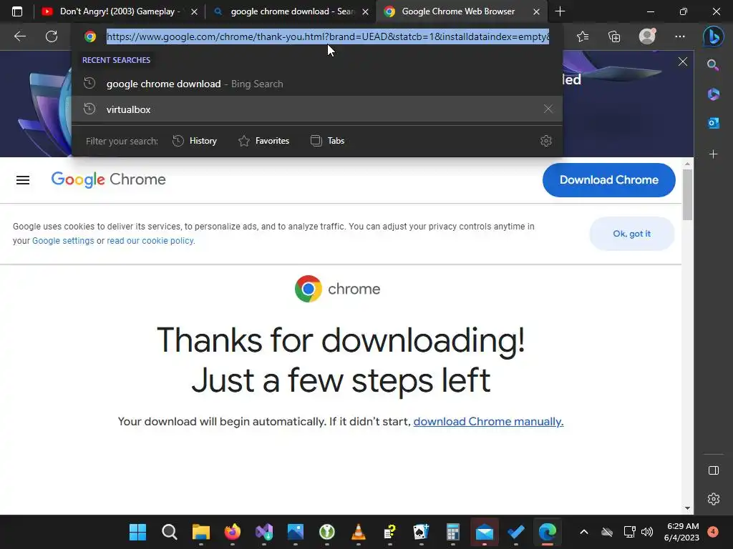Click the URL address bar field
This screenshot has height=549, width=733.
coord(328,36)
